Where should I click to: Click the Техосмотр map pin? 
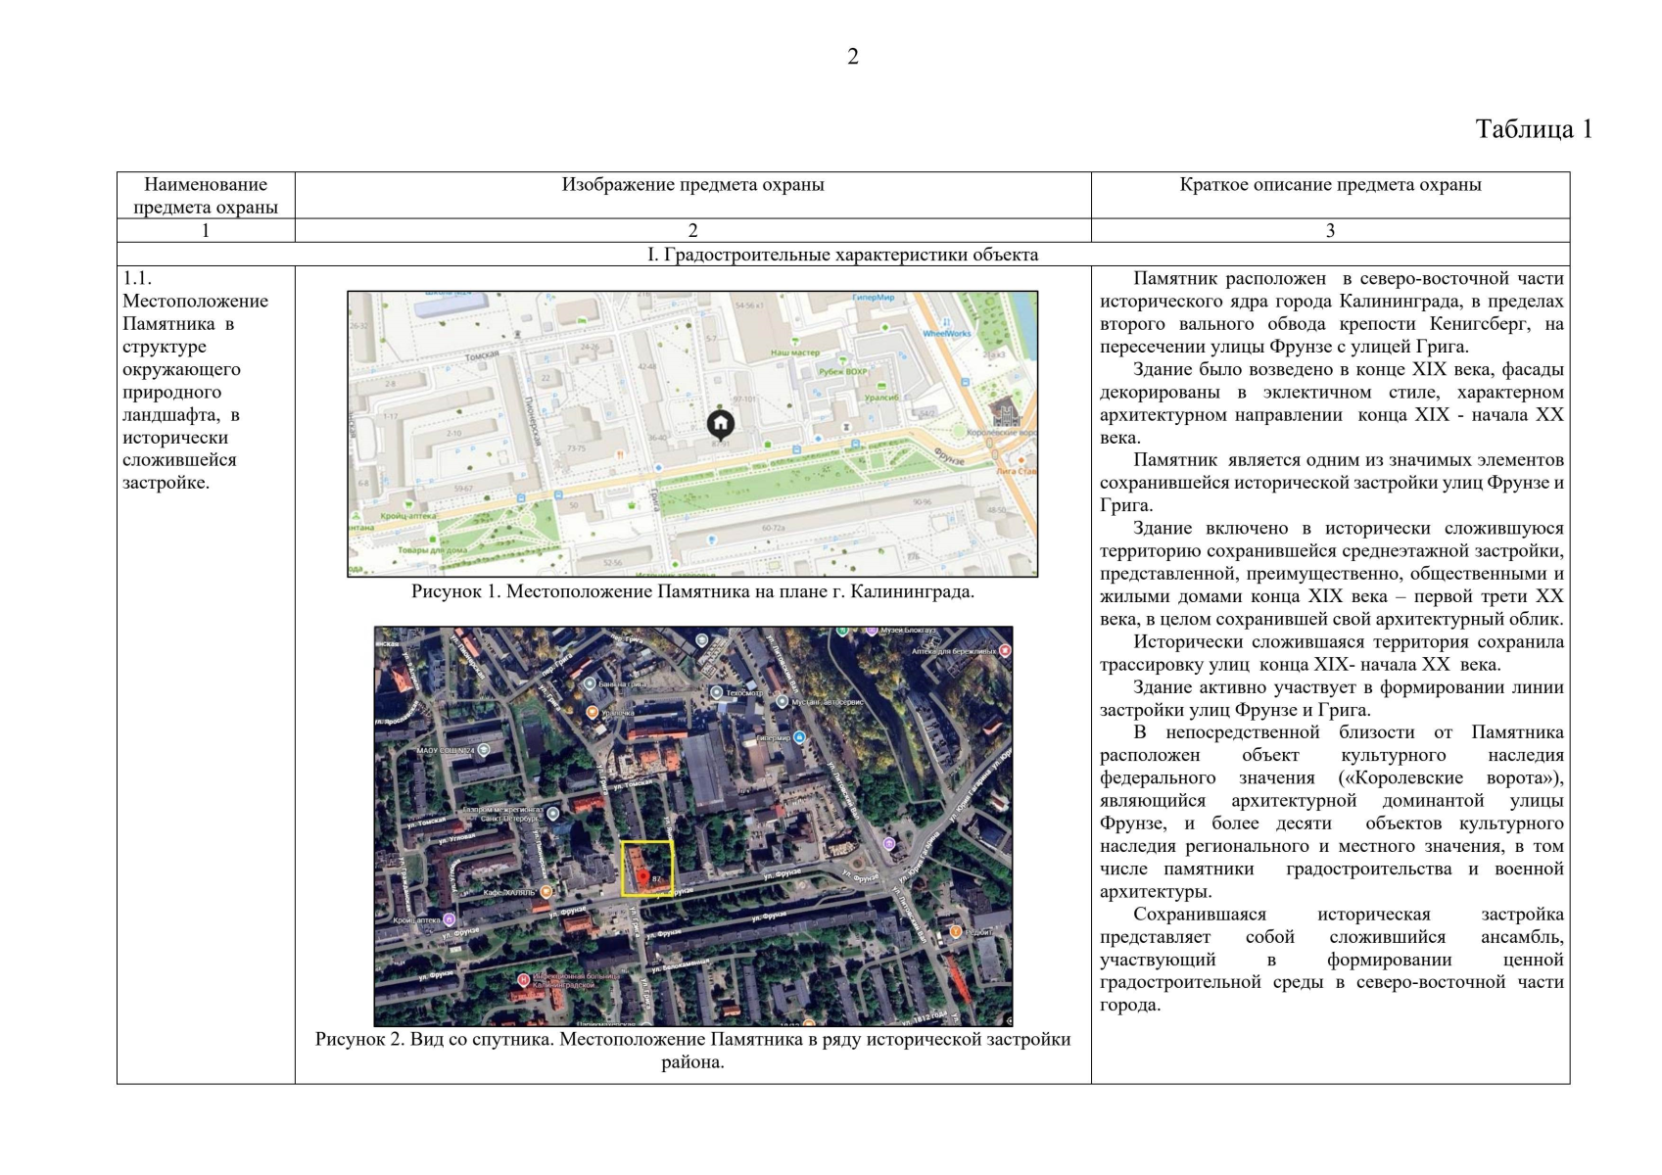click(x=717, y=692)
